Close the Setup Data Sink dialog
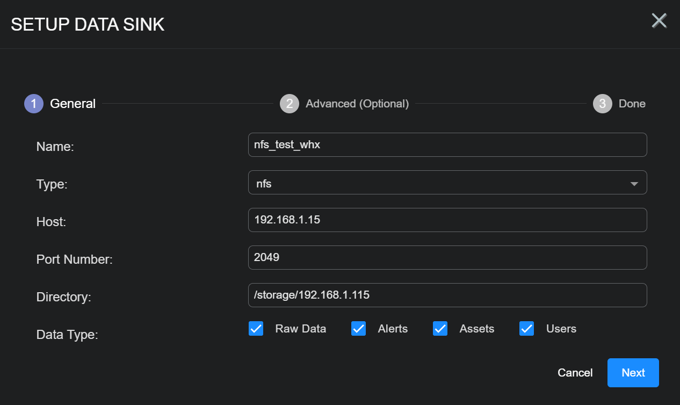This screenshot has width=680, height=405. coord(659,20)
